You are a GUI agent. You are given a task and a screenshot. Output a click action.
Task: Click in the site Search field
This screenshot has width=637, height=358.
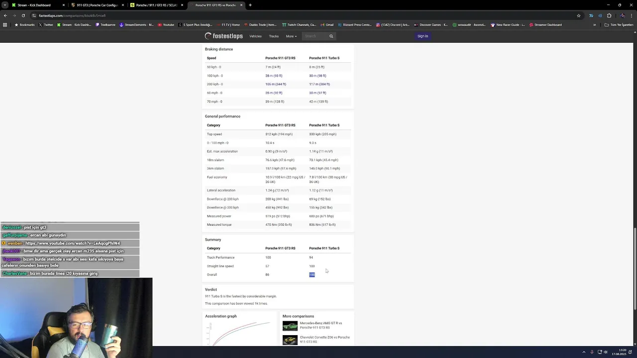pyautogui.click(x=315, y=36)
